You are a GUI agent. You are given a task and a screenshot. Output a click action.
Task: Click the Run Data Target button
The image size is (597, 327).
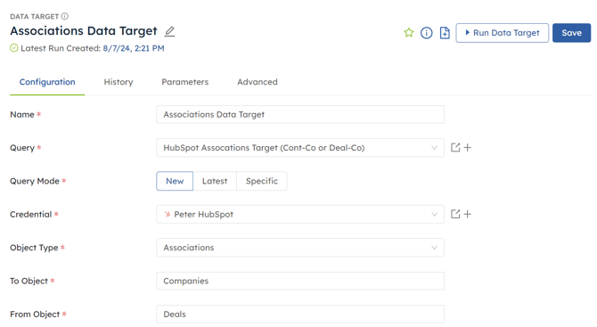(x=503, y=33)
